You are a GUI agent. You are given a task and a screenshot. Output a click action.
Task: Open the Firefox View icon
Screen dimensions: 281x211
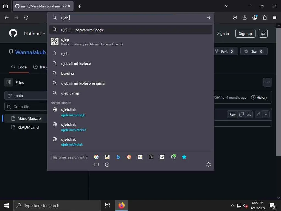[x=5, y=6]
